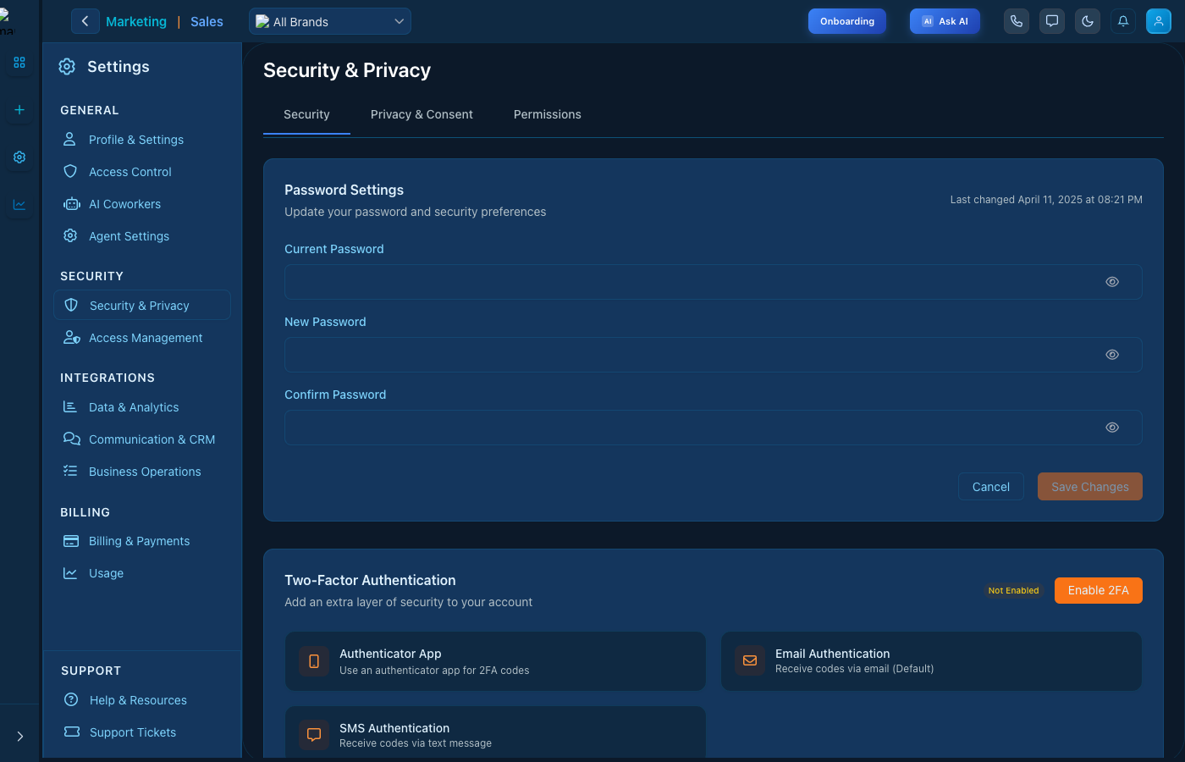Switch to the Permissions tab

click(x=548, y=114)
